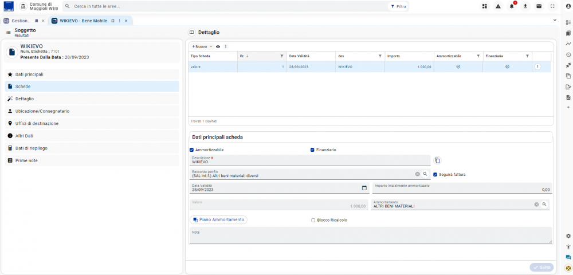
Task: Click the cookie icon at bottom right
Action: coord(568,268)
